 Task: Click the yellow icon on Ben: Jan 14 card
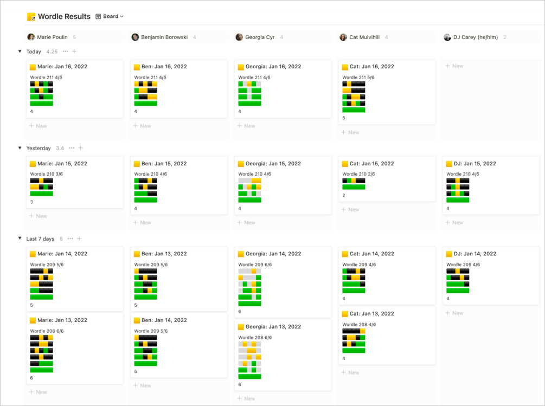[x=137, y=320]
